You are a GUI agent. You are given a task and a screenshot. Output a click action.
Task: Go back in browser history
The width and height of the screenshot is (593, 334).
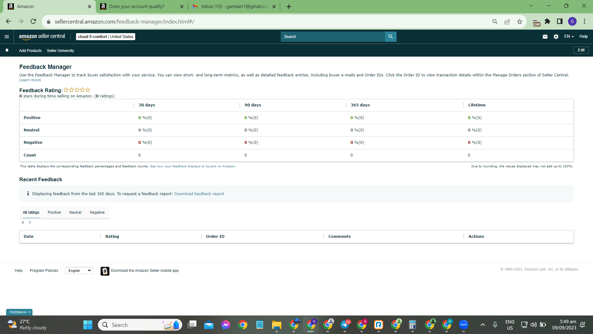[x=8, y=21]
